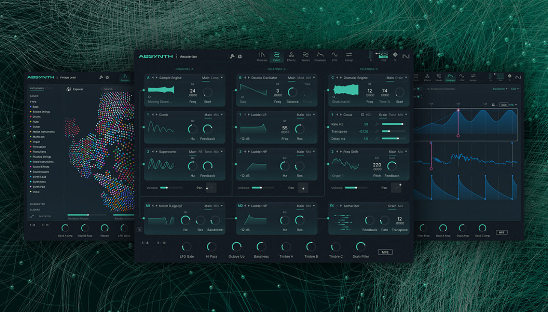
Task: Select the Waves view icon
Action: (x=305, y=56)
